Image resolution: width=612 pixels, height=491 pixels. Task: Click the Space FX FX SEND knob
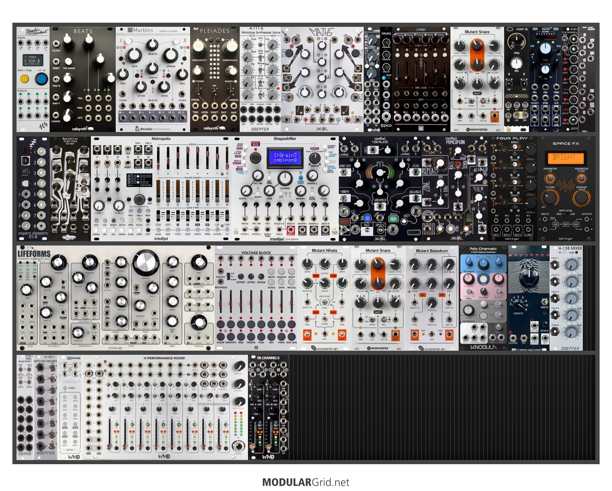point(550,198)
